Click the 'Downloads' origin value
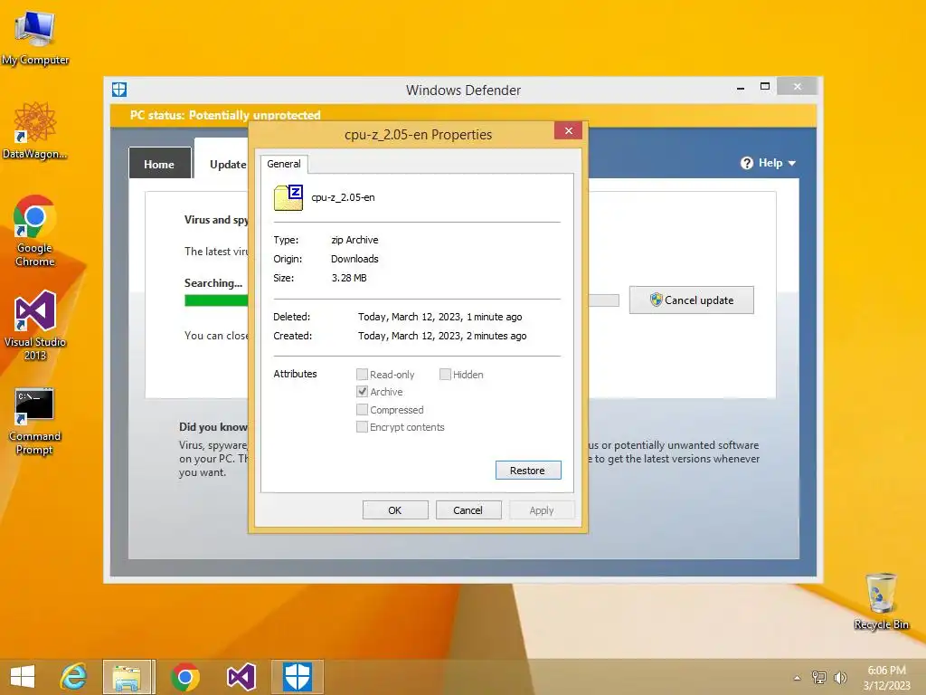This screenshot has height=695, width=926. tap(354, 259)
